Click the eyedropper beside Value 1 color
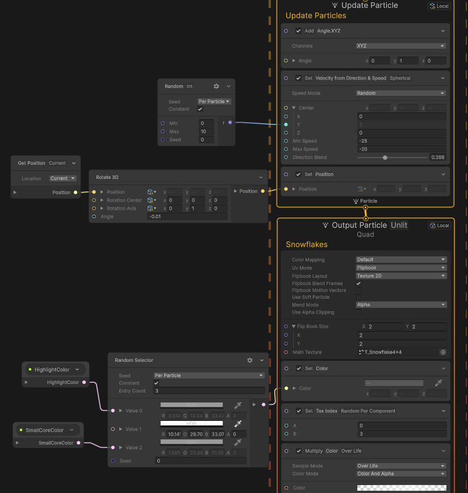The height and width of the screenshot is (493, 468). pos(239,424)
